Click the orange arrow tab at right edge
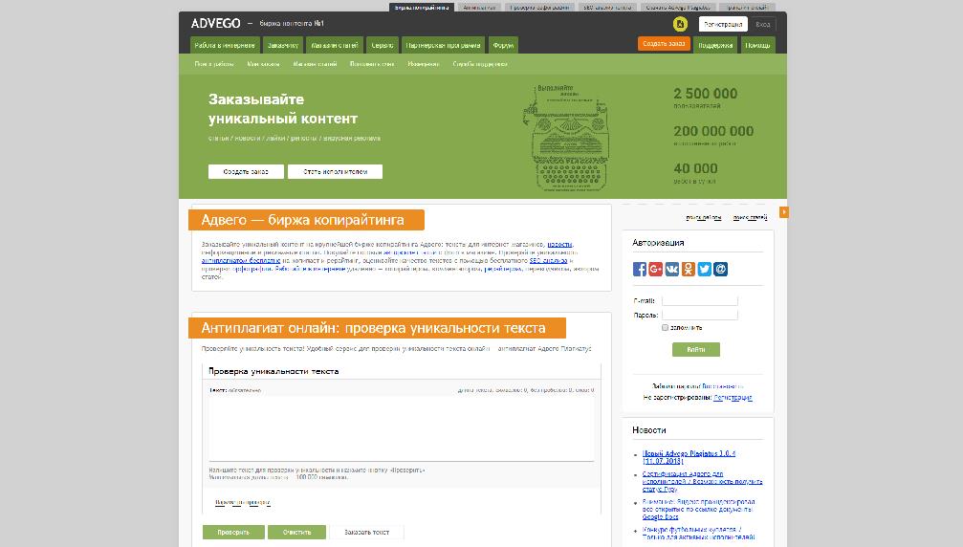Viewport: 963px width, 547px height. coord(783,211)
